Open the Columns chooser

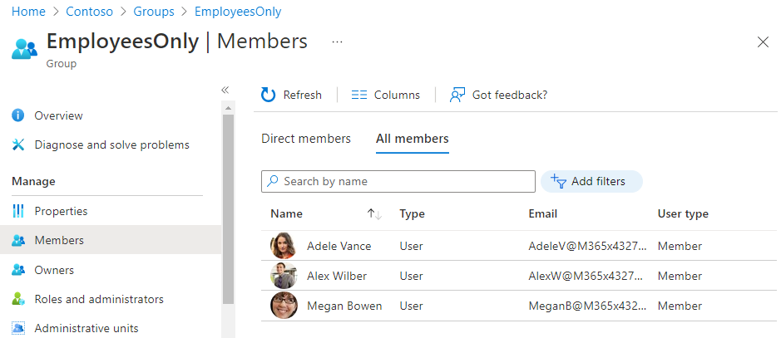385,95
